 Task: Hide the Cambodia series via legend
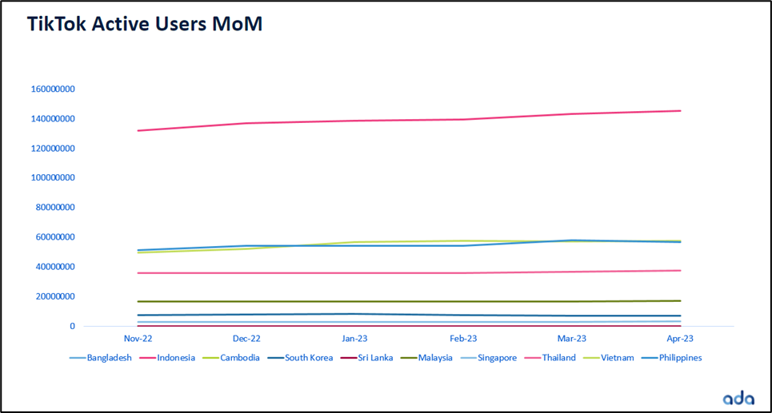pos(242,358)
